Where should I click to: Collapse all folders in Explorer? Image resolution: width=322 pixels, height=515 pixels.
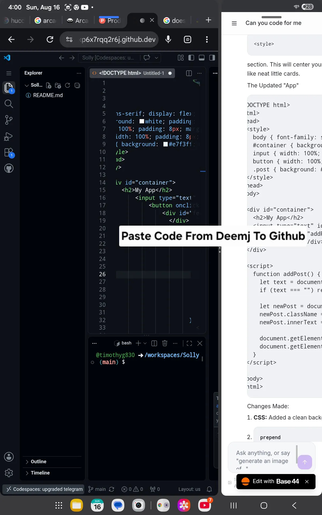77,85
